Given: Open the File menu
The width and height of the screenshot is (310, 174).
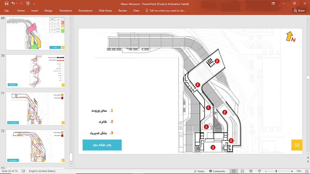Looking at the screenshot, I should tap(7, 11).
